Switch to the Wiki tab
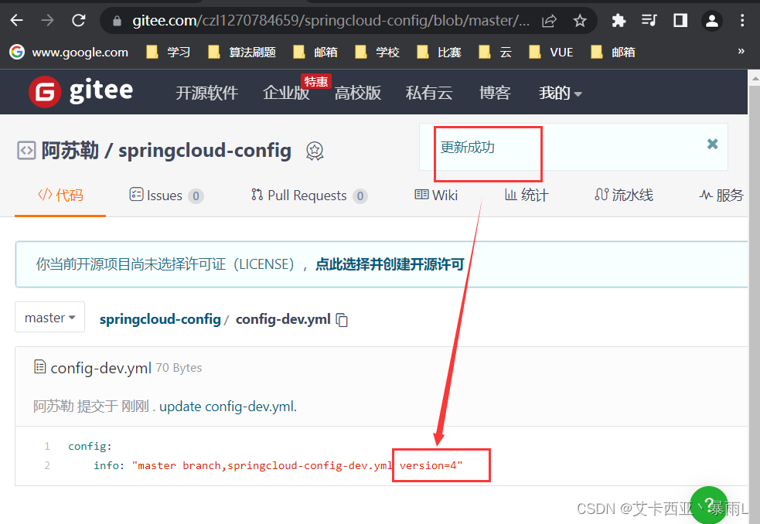 [x=436, y=196]
